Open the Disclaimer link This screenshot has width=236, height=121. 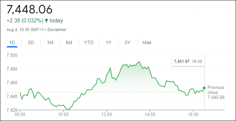57,30
